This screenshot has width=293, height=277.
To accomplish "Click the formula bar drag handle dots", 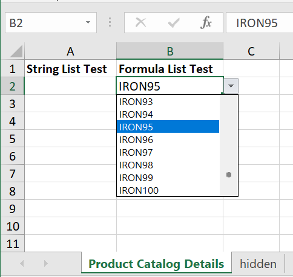I will (x=110, y=22).
